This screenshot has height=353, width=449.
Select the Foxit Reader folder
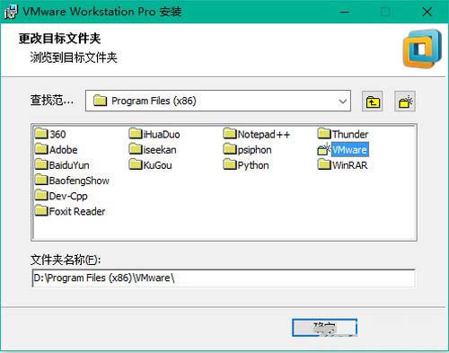[x=70, y=211]
